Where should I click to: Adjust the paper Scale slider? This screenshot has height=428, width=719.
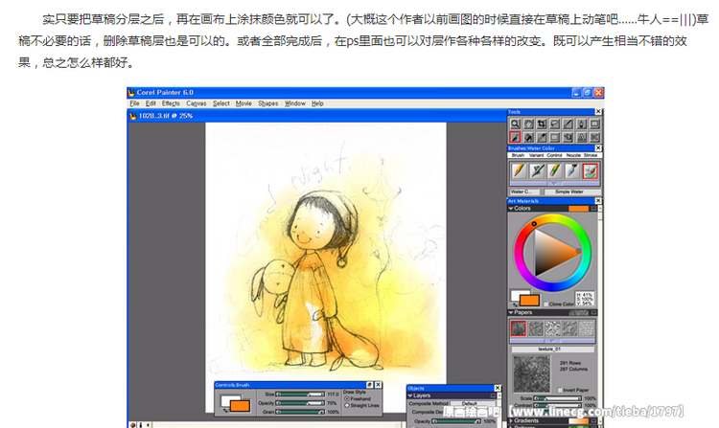(558, 398)
